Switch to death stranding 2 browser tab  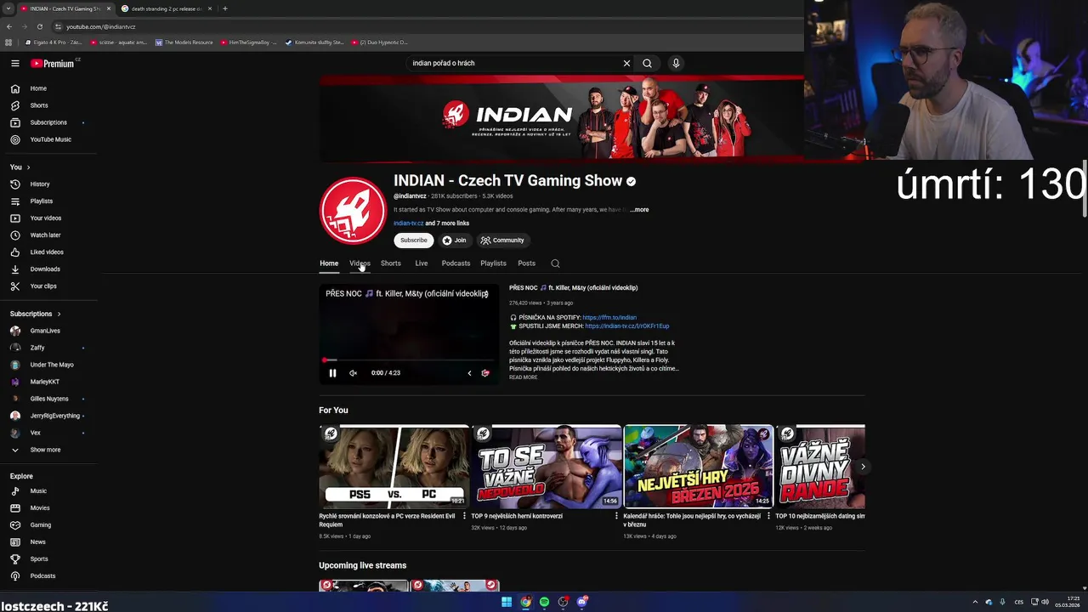[167, 8]
